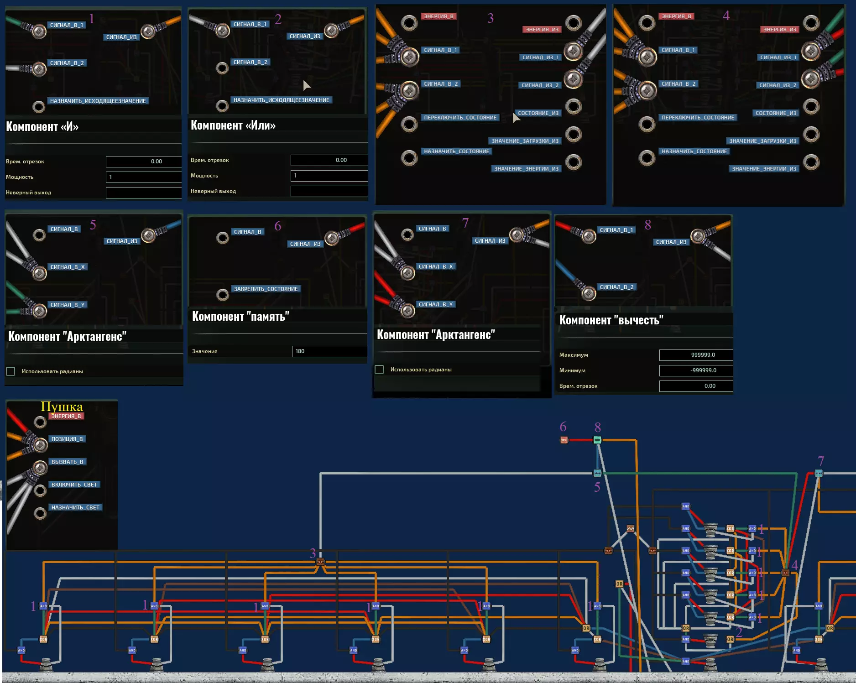Click the ЗАКРЕПИТЬ_СОСТОЯНИЕ pin in Компонент "память"
The height and width of the screenshot is (683, 856).
(223, 295)
